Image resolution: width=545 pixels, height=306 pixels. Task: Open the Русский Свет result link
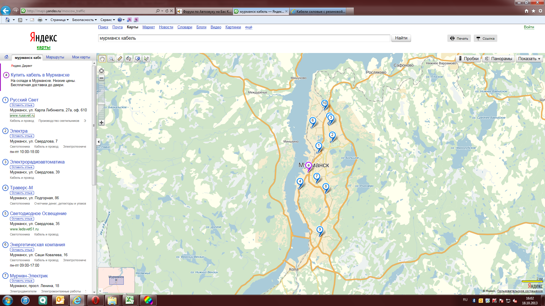[24, 100]
